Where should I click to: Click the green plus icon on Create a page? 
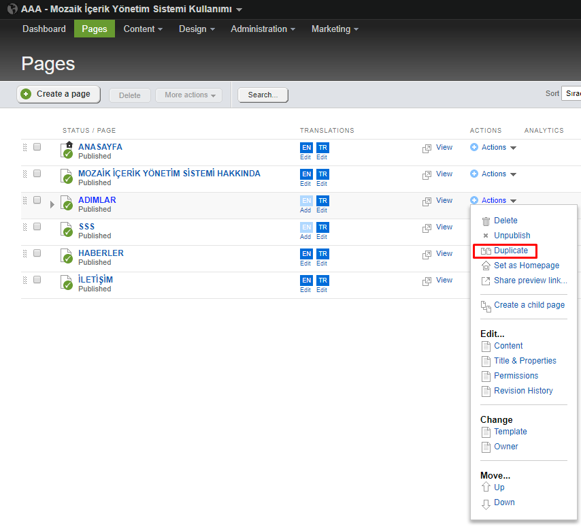tap(26, 94)
